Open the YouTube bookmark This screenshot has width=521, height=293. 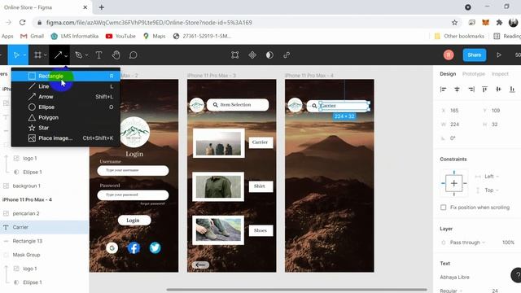(x=120, y=36)
